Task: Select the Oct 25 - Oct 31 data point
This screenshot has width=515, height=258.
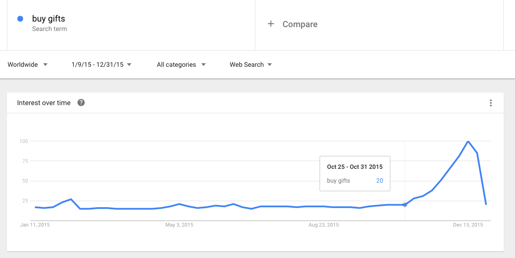Action: coord(405,205)
